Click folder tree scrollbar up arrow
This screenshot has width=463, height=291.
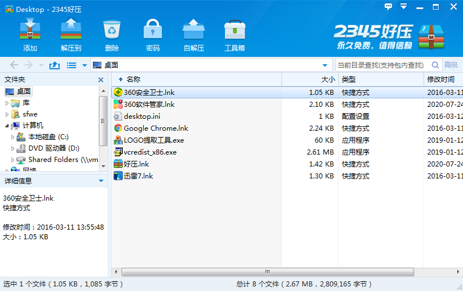point(103,91)
